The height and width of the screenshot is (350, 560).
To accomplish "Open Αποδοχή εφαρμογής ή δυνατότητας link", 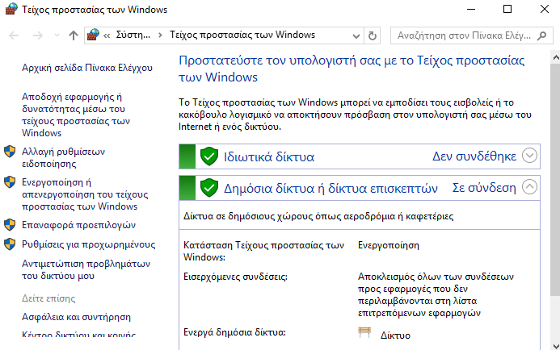I will point(76,115).
